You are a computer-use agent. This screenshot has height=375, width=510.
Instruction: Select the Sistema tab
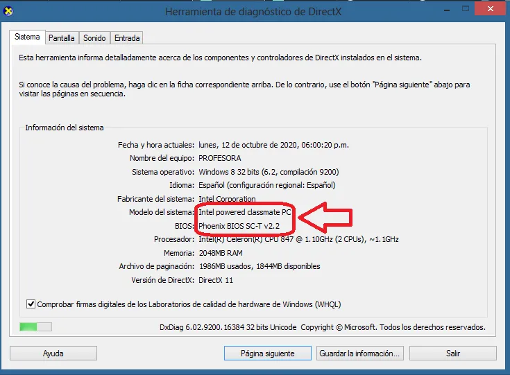coord(28,37)
